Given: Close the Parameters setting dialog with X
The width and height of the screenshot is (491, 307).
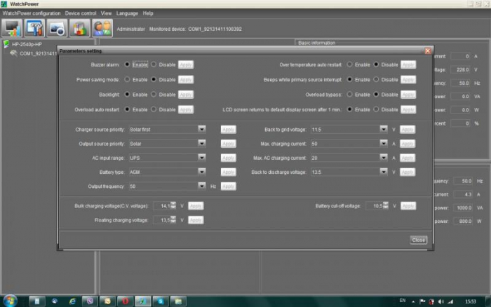Looking at the screenshot, I should coord(427,50).
